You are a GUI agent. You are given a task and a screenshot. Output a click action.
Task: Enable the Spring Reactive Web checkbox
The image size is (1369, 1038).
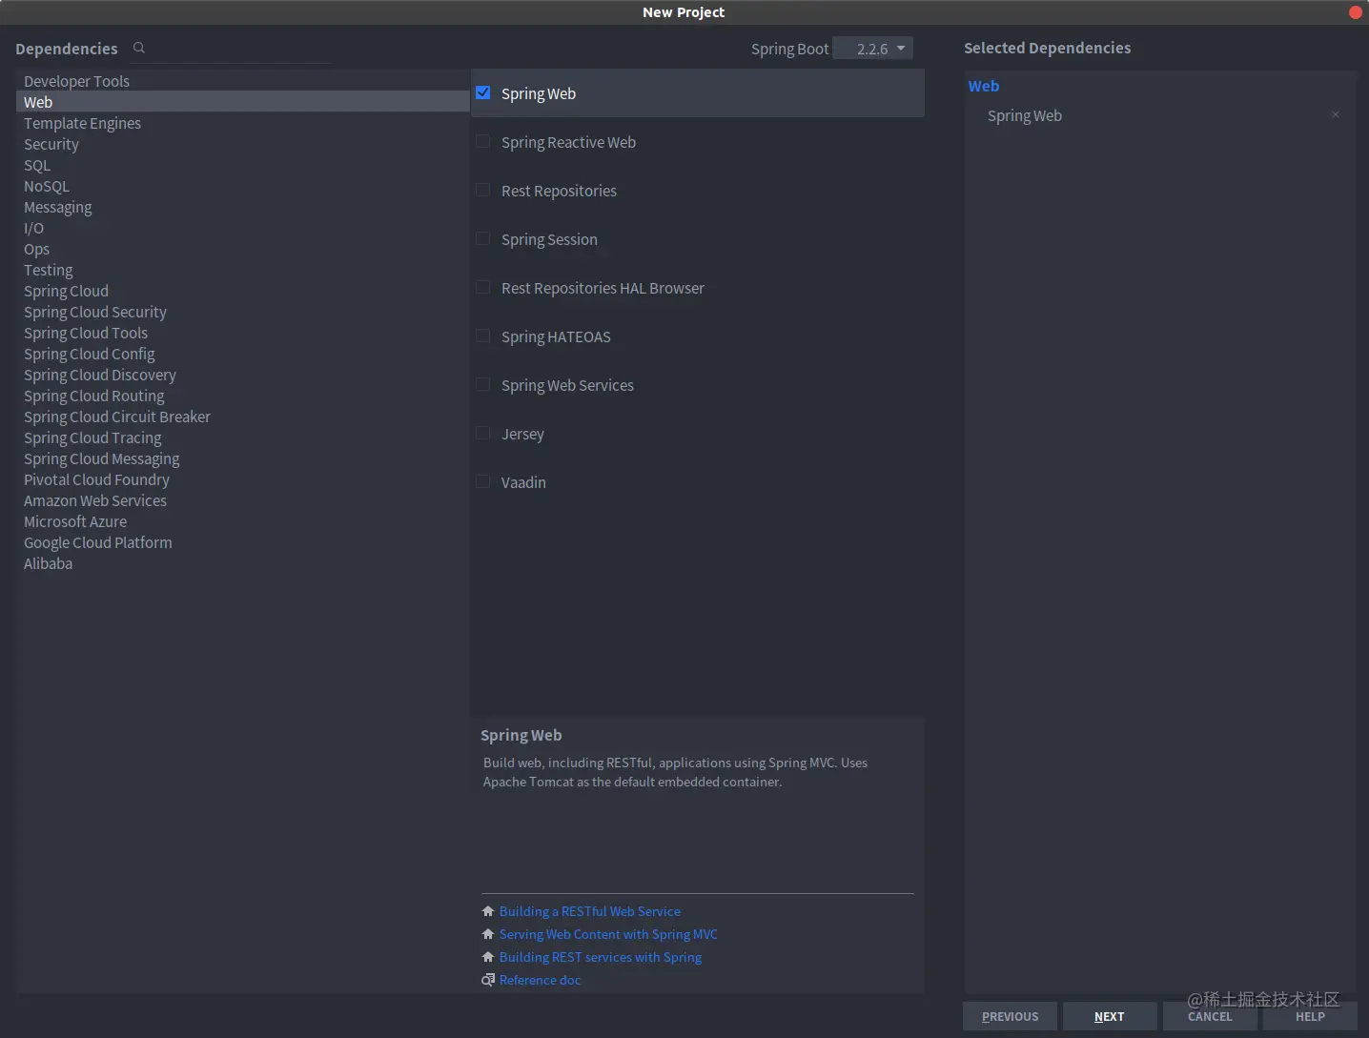tap(483, 141)
